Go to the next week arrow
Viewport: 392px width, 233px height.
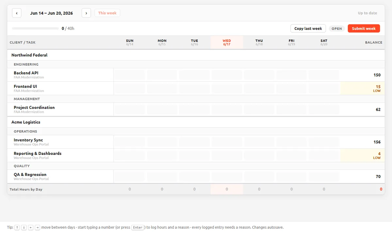click(86, 13)
